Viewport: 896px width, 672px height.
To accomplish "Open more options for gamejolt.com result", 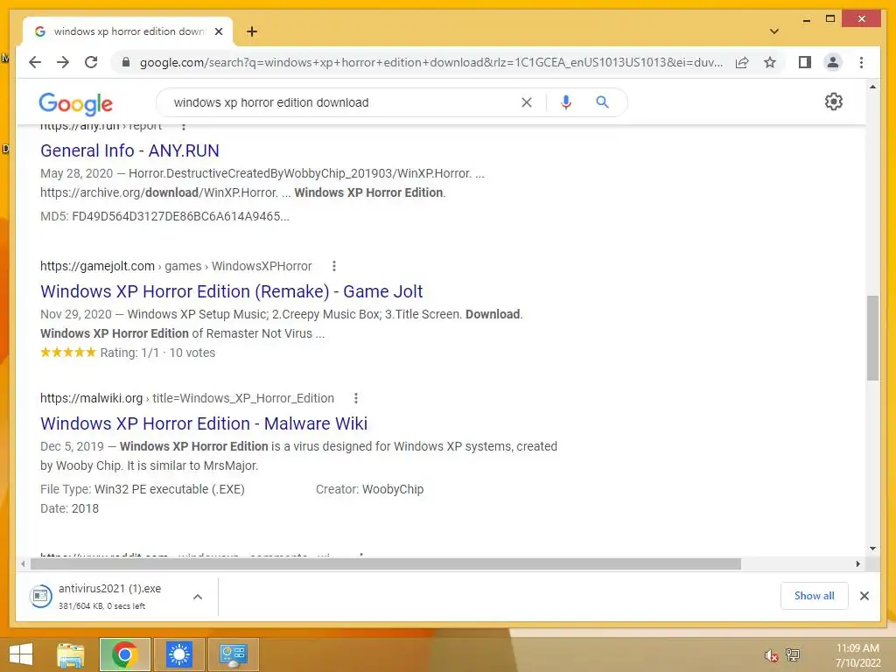I will tap(334, 266).
